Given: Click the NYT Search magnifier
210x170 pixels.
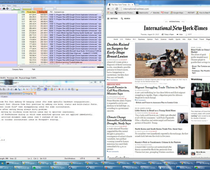Looking at the screenshot, I should (x=122, y=19).
